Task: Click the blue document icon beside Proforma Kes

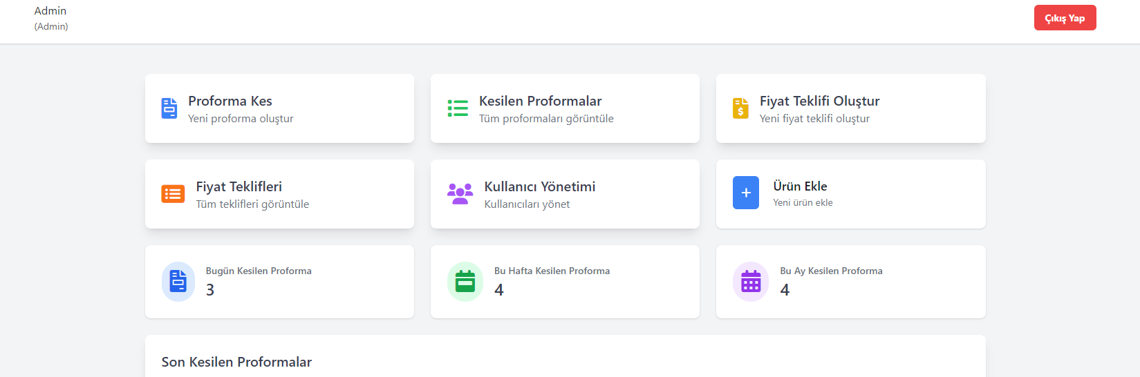Action: pyautogui.click(x=169, y=108)
